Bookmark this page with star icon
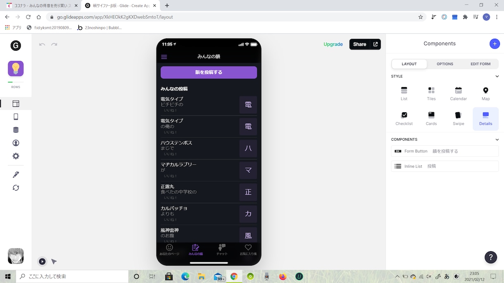 click(421, 17)
